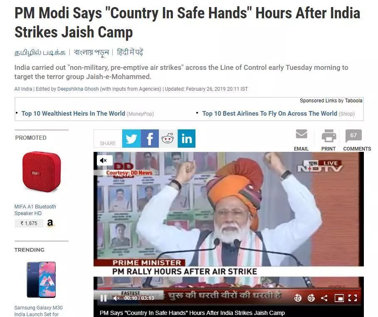Viewport: 378px width, 317px height.
Task: Share article on Twitter
Action: point(131,139)
